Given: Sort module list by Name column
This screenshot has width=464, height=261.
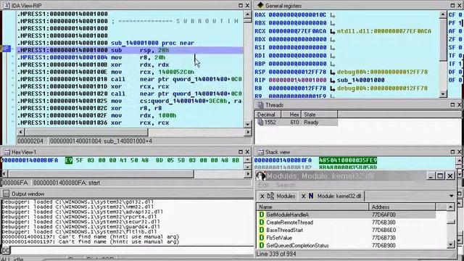Looking at the screenshot, I should tap(312, 207).
